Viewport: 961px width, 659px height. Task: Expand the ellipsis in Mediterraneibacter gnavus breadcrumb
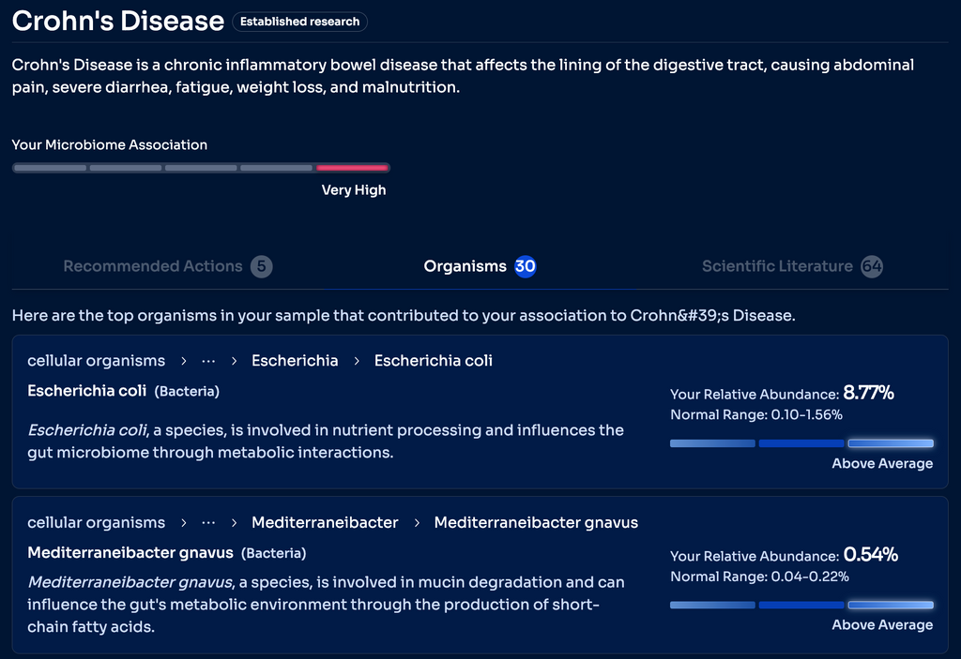pyautogui.click(x=208, y=522)
